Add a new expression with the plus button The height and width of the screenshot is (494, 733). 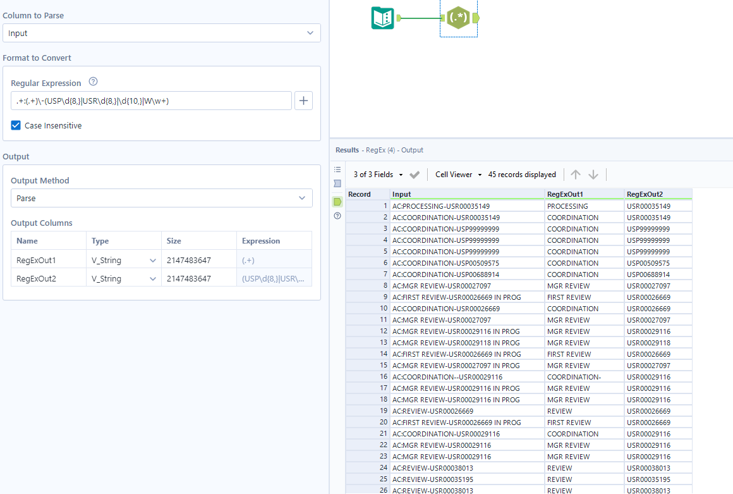pos(303,99)
